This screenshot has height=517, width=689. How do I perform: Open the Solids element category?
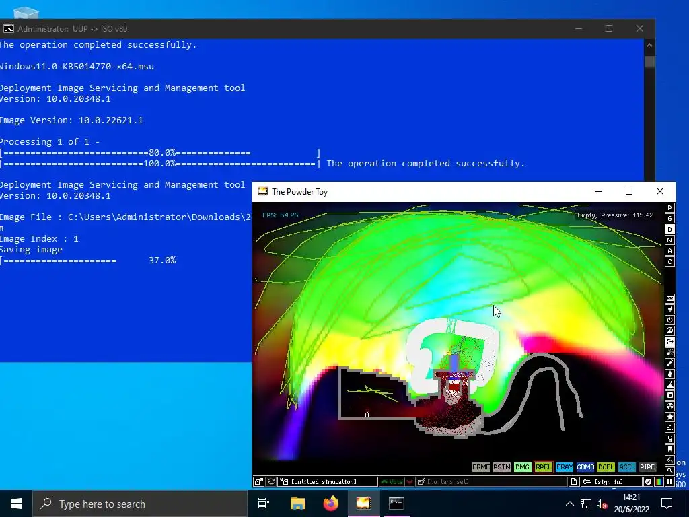coord(669,395)
